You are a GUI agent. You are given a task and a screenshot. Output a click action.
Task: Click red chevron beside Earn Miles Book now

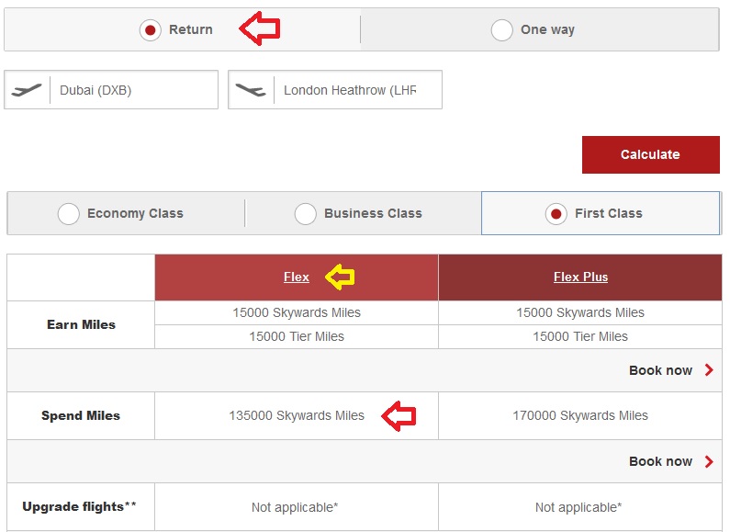coord(709,370)
